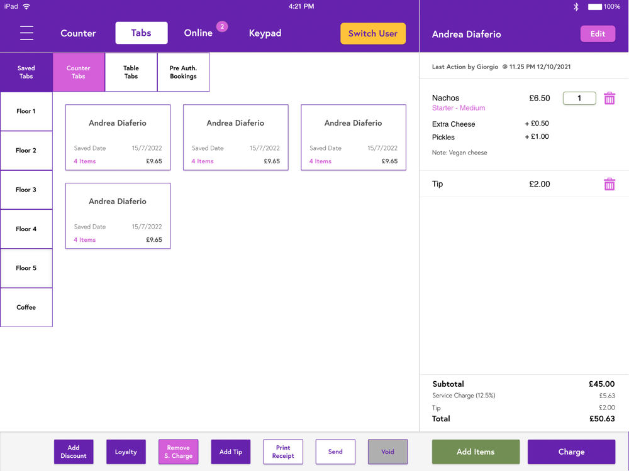Click the Switch User button

373,34
